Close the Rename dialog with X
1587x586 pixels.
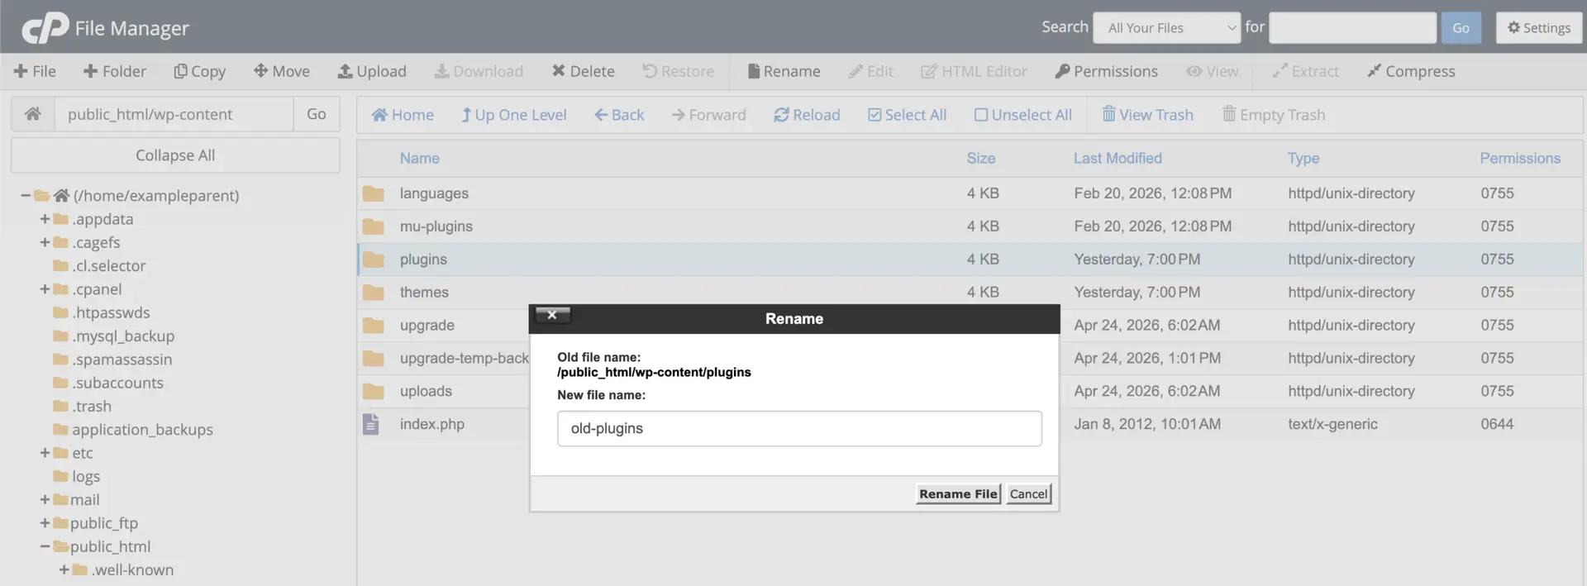(x=552, y=315)
